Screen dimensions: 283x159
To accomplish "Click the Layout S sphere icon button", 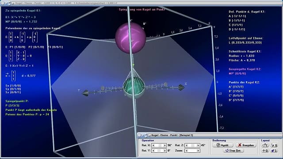I will click(x=274, y=151).
